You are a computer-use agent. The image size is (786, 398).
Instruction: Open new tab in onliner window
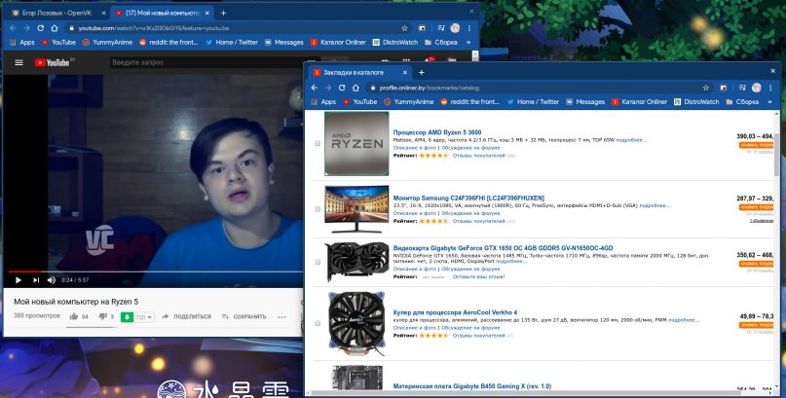click(421, 73)
